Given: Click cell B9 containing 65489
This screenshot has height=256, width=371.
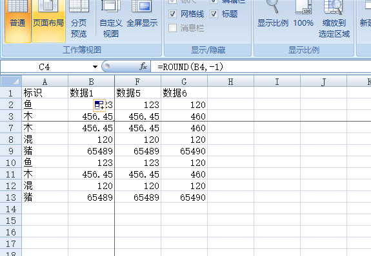Looking at the screenshot, I should [x=92, y=151].
